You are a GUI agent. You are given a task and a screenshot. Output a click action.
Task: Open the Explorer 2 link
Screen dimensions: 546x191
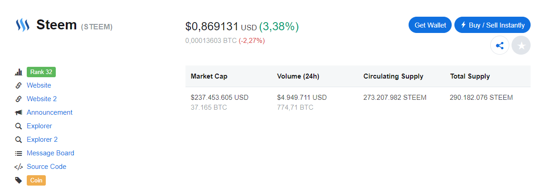coord(42,140)
